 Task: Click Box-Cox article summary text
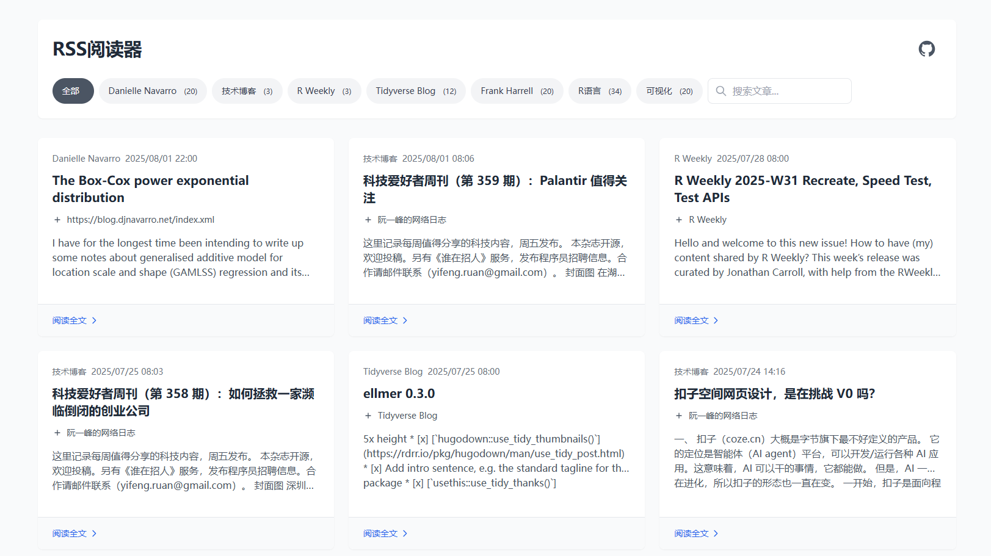(x=181, y=258)
